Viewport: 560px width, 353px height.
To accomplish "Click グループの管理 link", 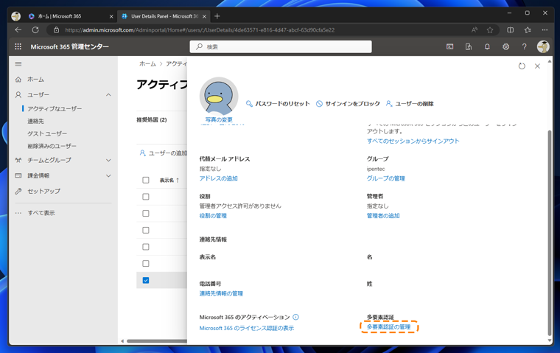I will 385,178.
